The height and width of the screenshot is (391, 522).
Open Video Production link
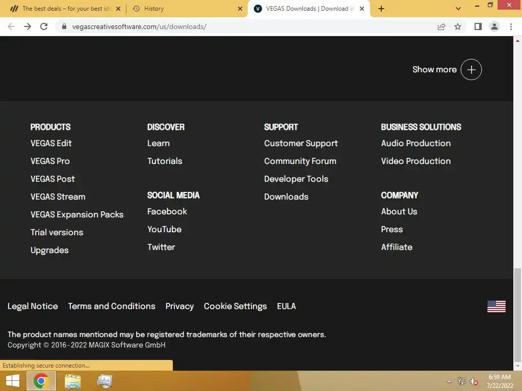[416, 161]
